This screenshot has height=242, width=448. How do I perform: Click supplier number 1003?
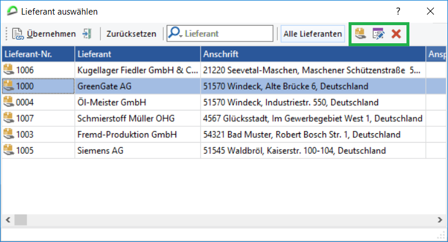click(25, 134)
